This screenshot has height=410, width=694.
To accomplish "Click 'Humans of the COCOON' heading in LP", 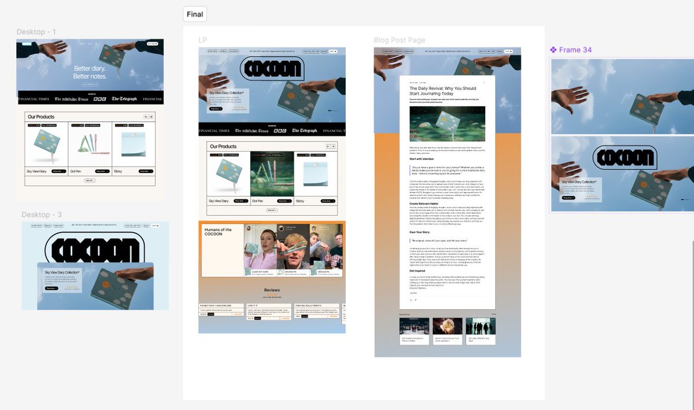I will [x=218, y=232].
